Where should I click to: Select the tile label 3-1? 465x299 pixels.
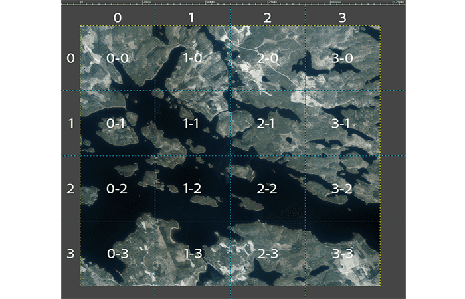341,124
